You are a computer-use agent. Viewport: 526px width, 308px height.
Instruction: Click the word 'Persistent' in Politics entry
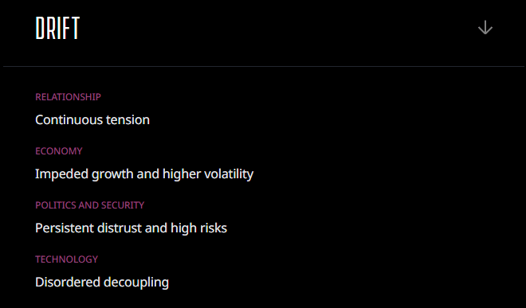tap(65, 228)
